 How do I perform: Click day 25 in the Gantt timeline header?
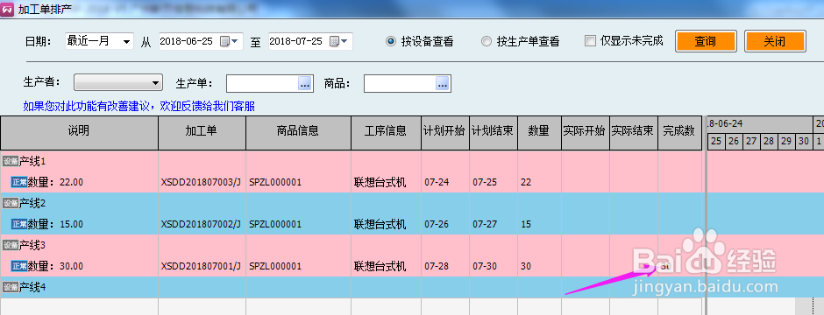[x=716, y=141]
